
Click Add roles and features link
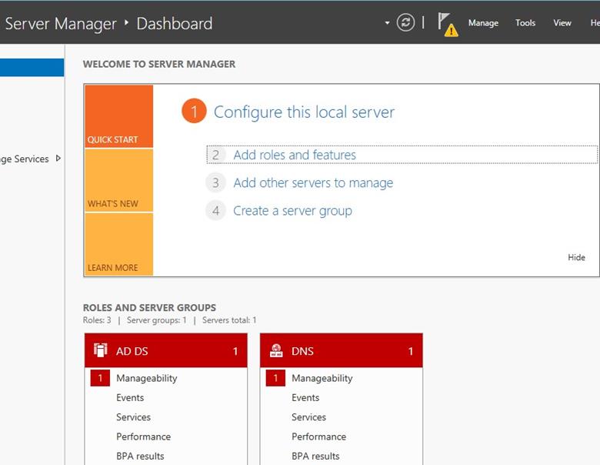pos(295,155)
